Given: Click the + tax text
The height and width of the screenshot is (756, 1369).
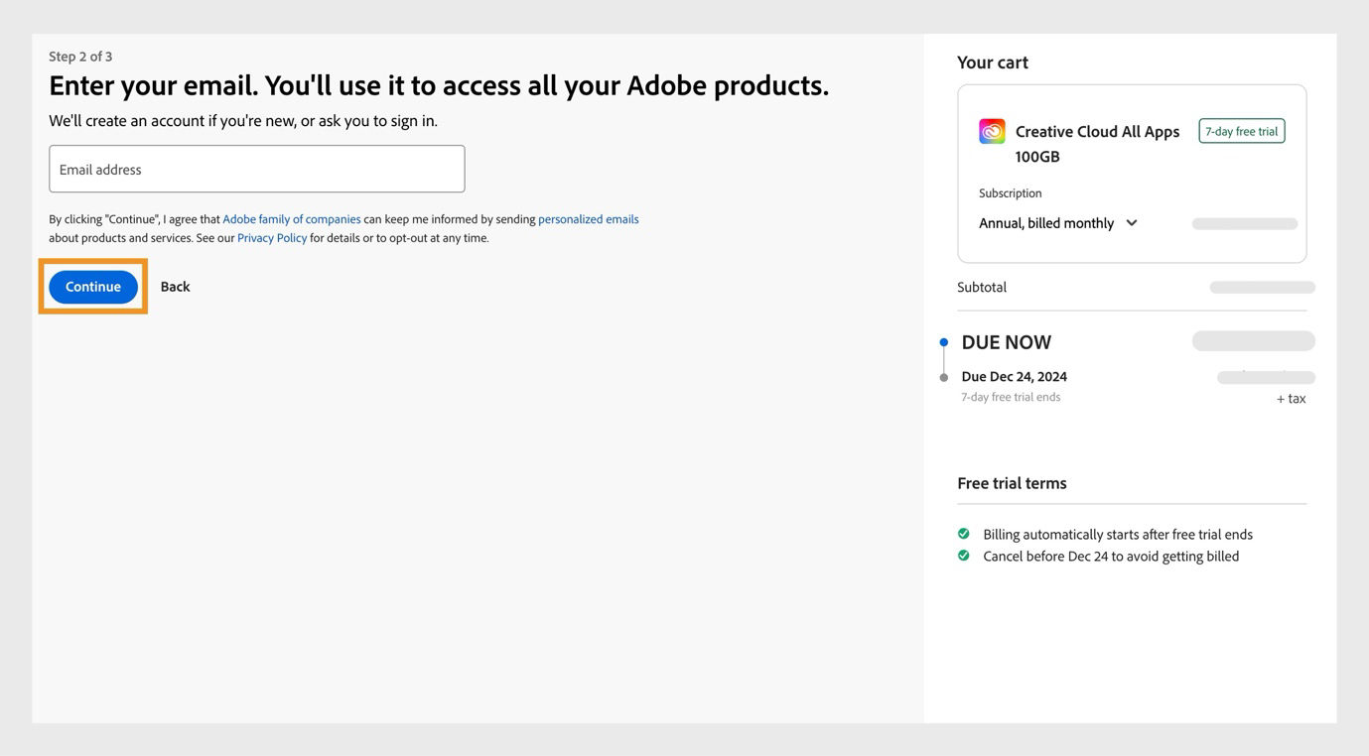Looking at the screenshot, I should tap(1292, 399).
